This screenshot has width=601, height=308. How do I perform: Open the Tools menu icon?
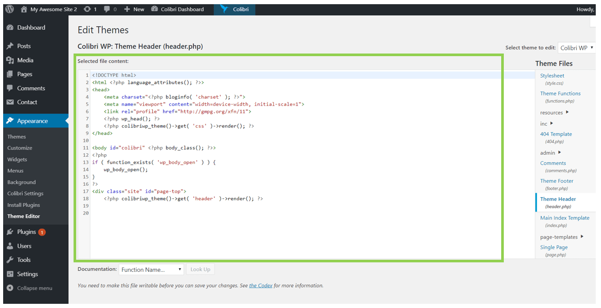[10, 260]
